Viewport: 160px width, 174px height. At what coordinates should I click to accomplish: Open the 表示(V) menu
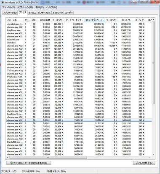40,7
